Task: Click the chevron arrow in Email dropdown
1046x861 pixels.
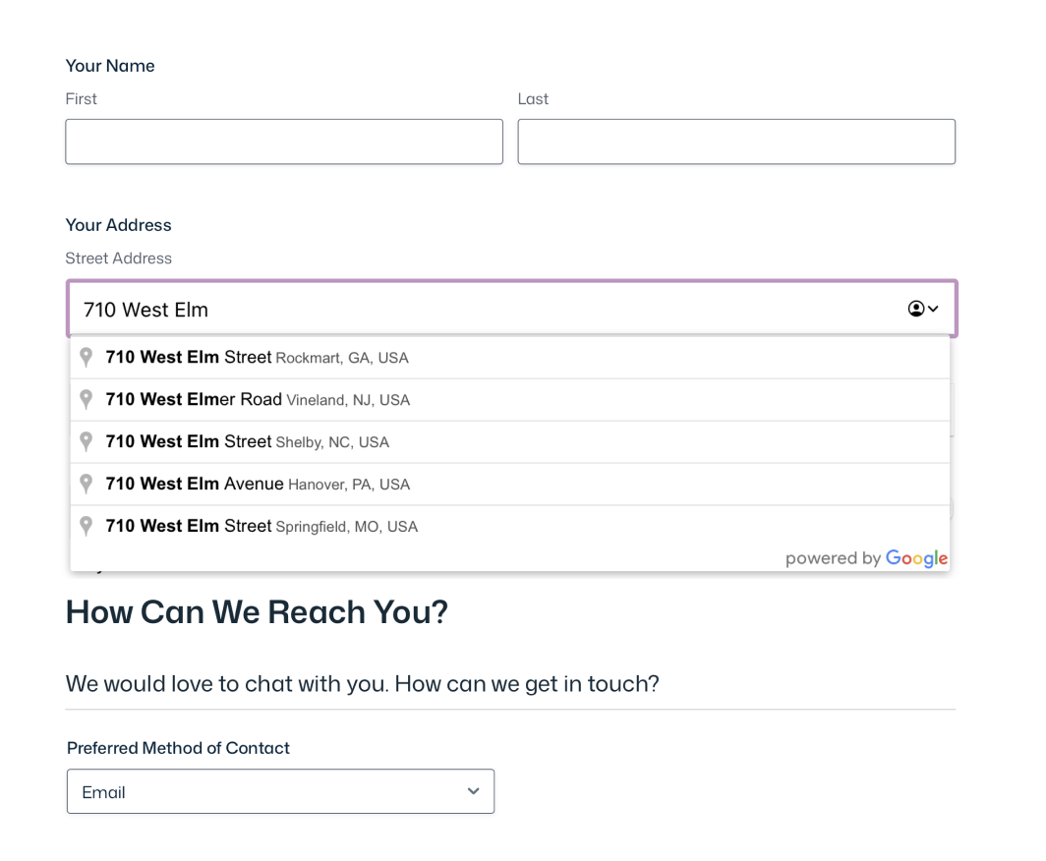Action: pos(474,791)
